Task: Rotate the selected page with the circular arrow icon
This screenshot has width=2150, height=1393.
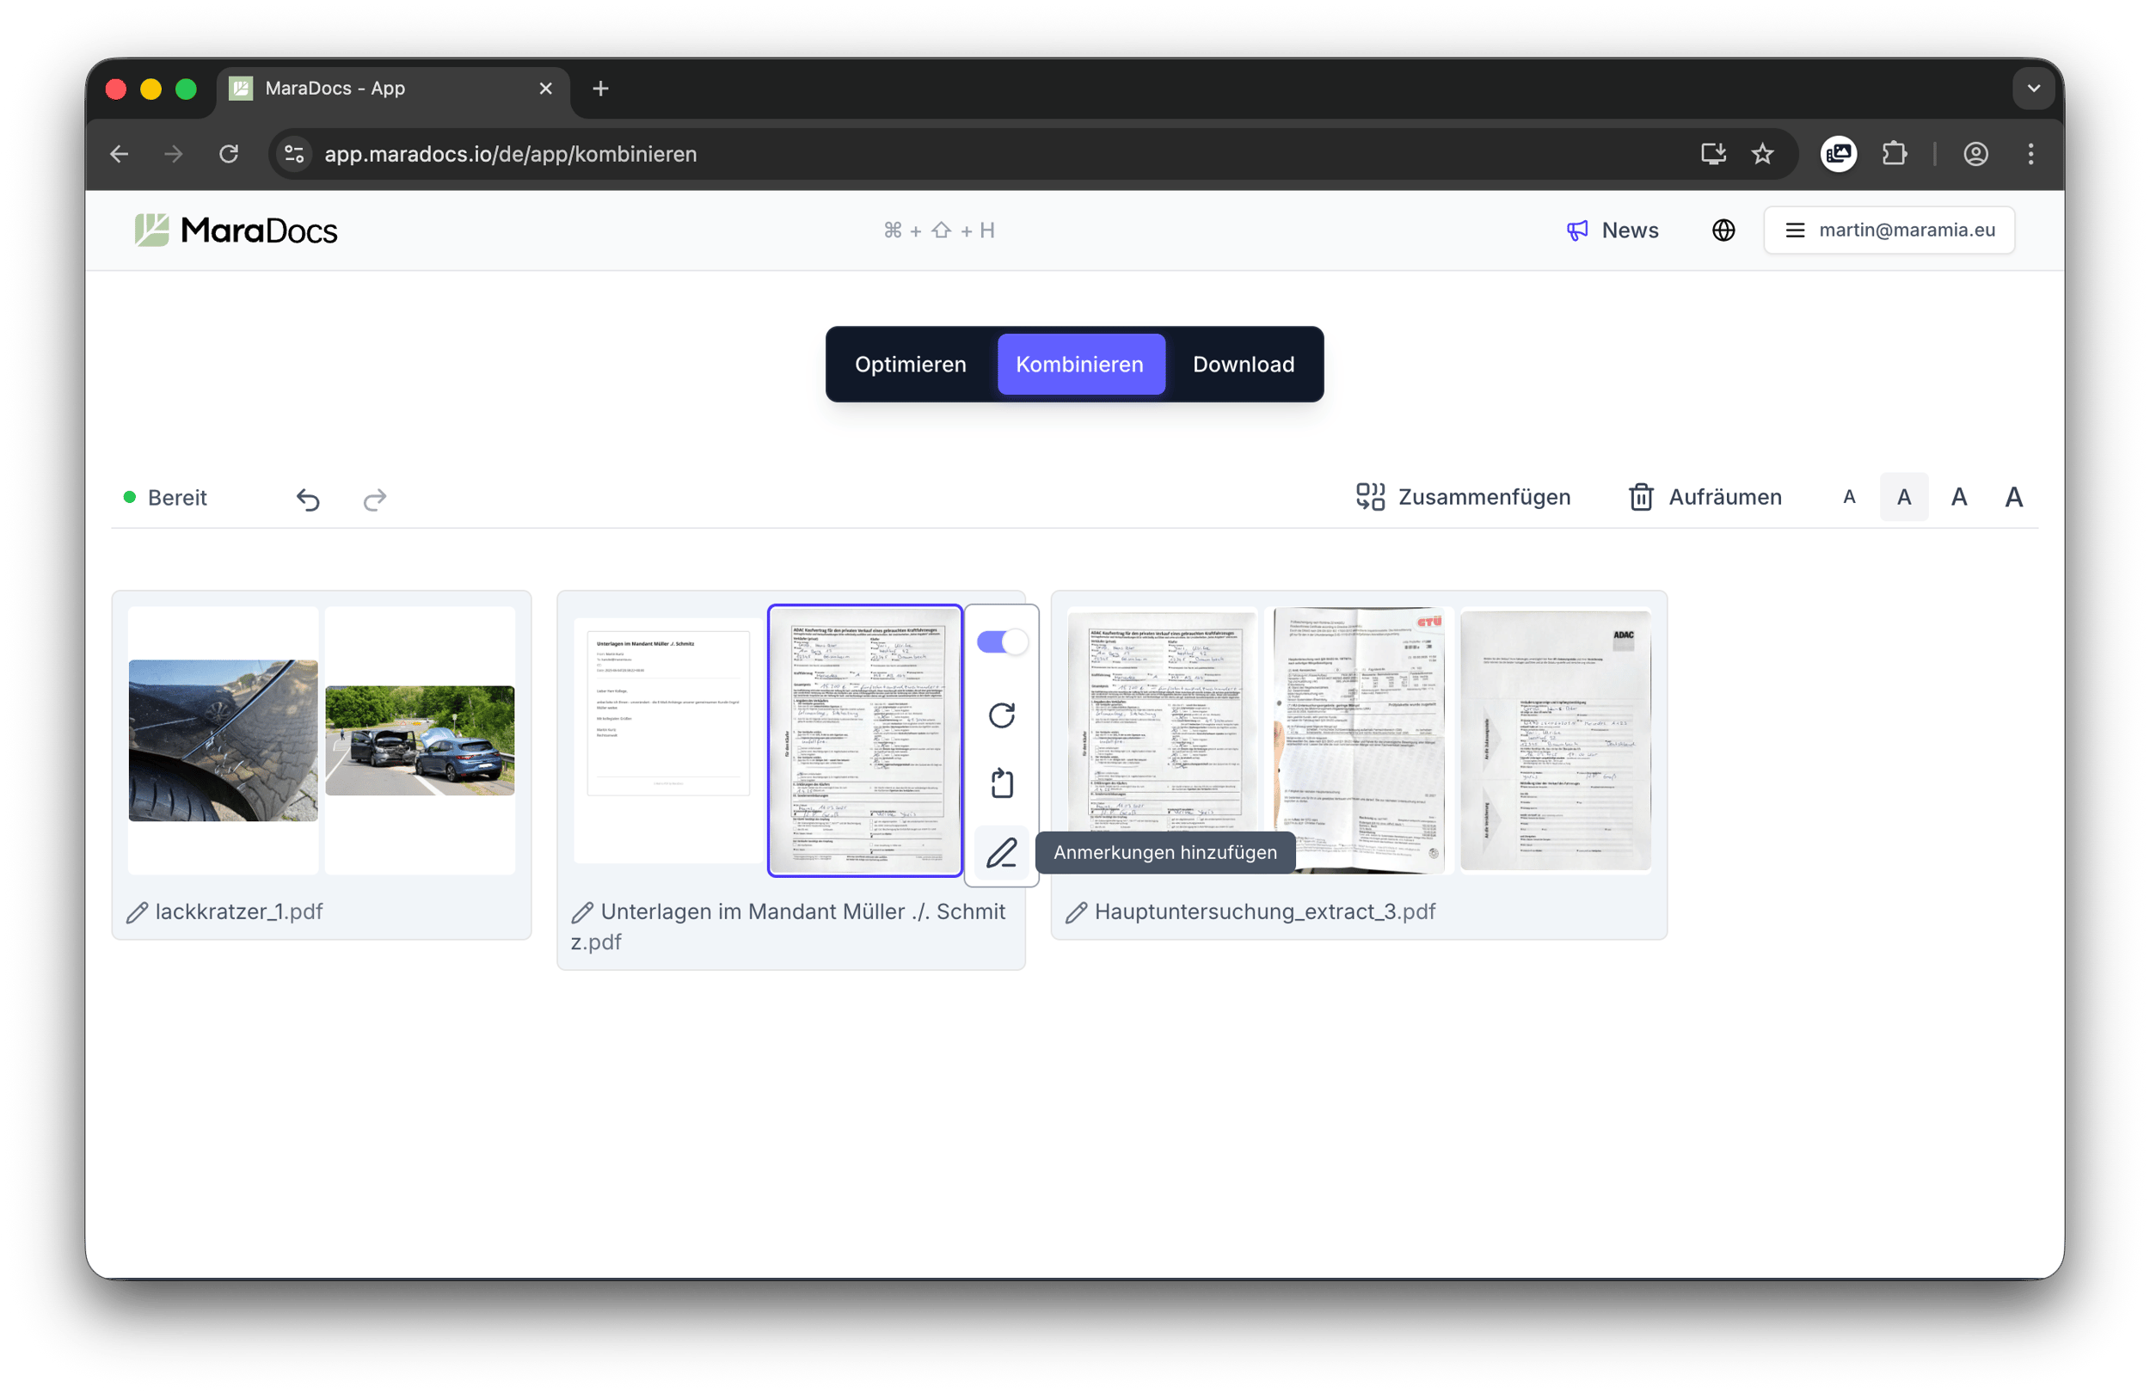Action: 1001,715
